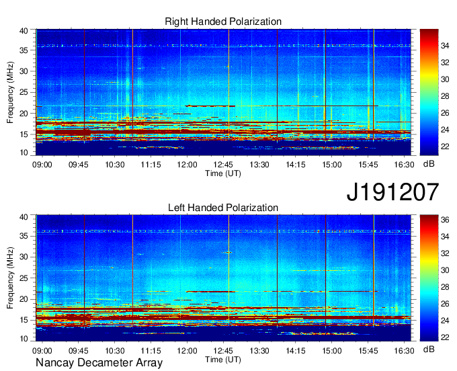Click 36 value on bottom color bar scale
457x371 pixels.
coord(445,220)
